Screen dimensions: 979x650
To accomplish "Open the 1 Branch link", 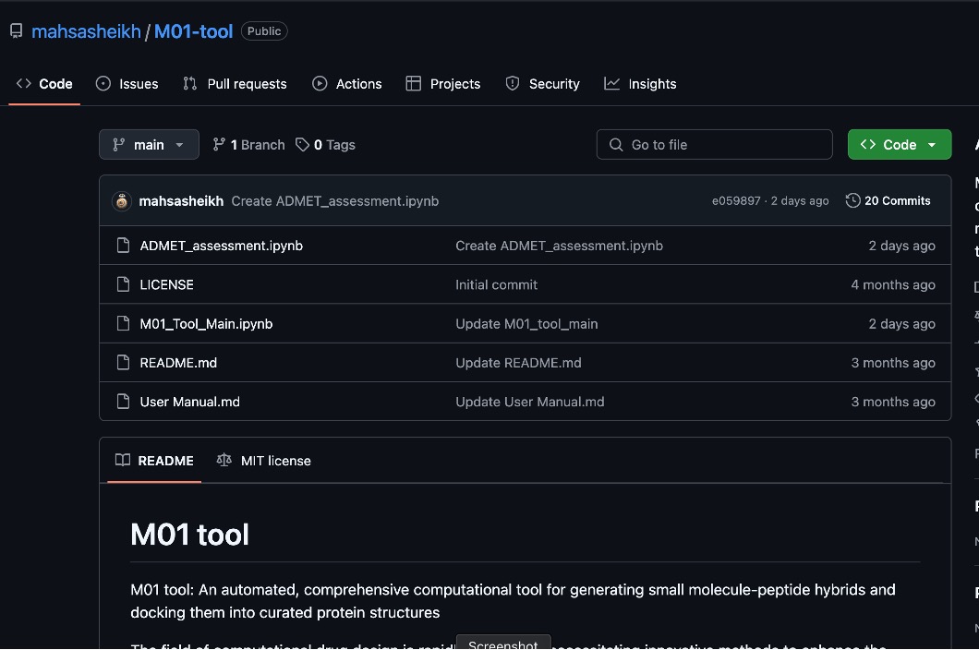I will 248,145.
